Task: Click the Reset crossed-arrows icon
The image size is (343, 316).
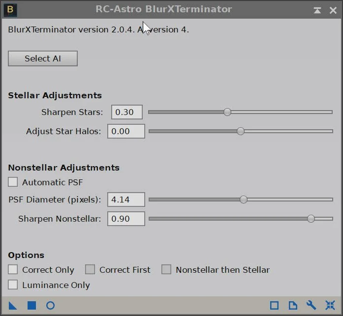Action: (330, 305)
